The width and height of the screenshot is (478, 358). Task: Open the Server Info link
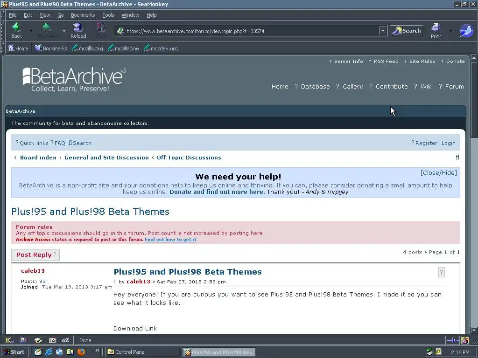(348, 61)
